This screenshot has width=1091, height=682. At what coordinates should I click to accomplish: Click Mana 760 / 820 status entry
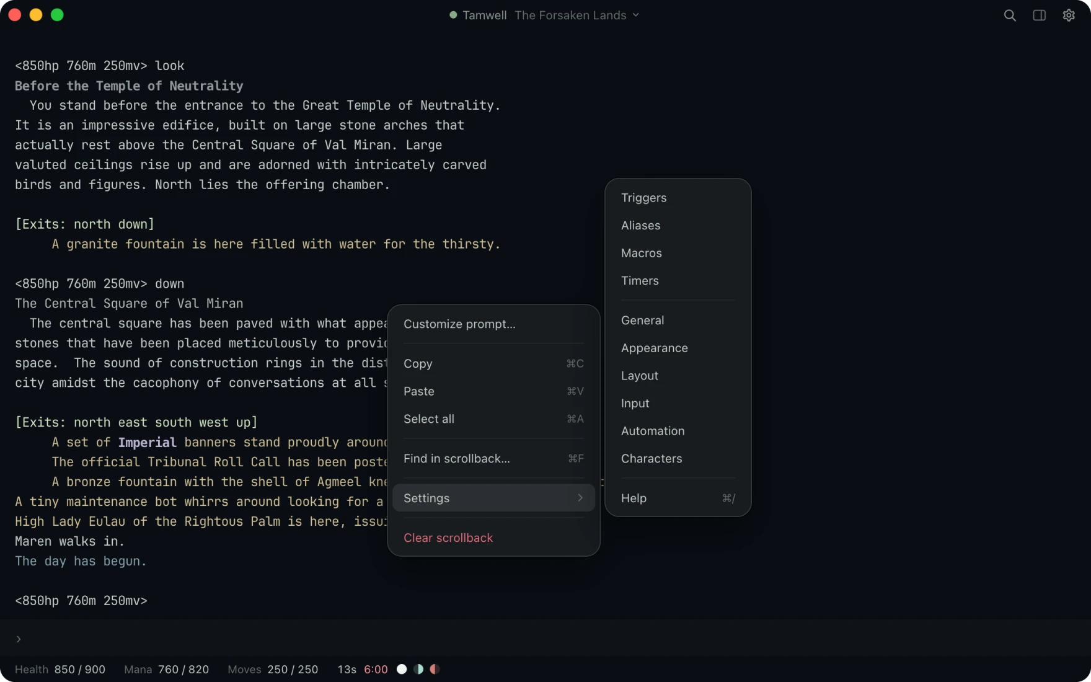pyautogui.click(x=166, y=670)
